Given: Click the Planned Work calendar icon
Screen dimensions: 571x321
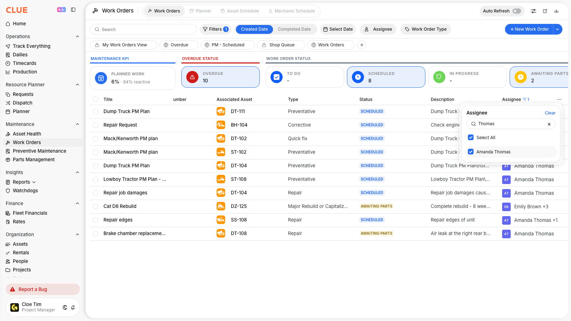Looking at the screenshot, I should (101, 78).
